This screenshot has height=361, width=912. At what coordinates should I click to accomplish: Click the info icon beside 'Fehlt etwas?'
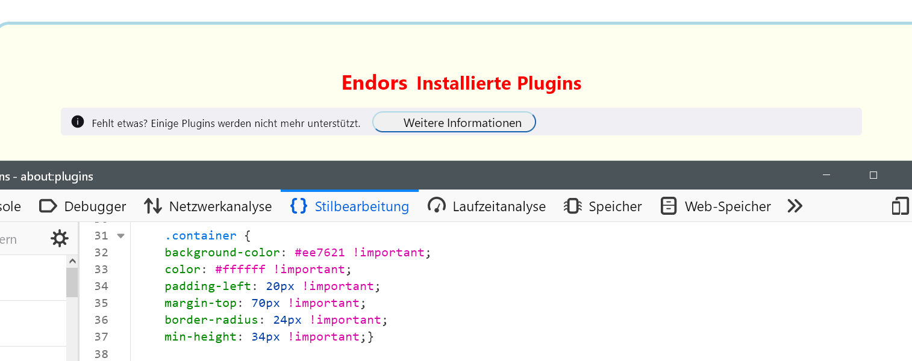click(x=78, y=122)
